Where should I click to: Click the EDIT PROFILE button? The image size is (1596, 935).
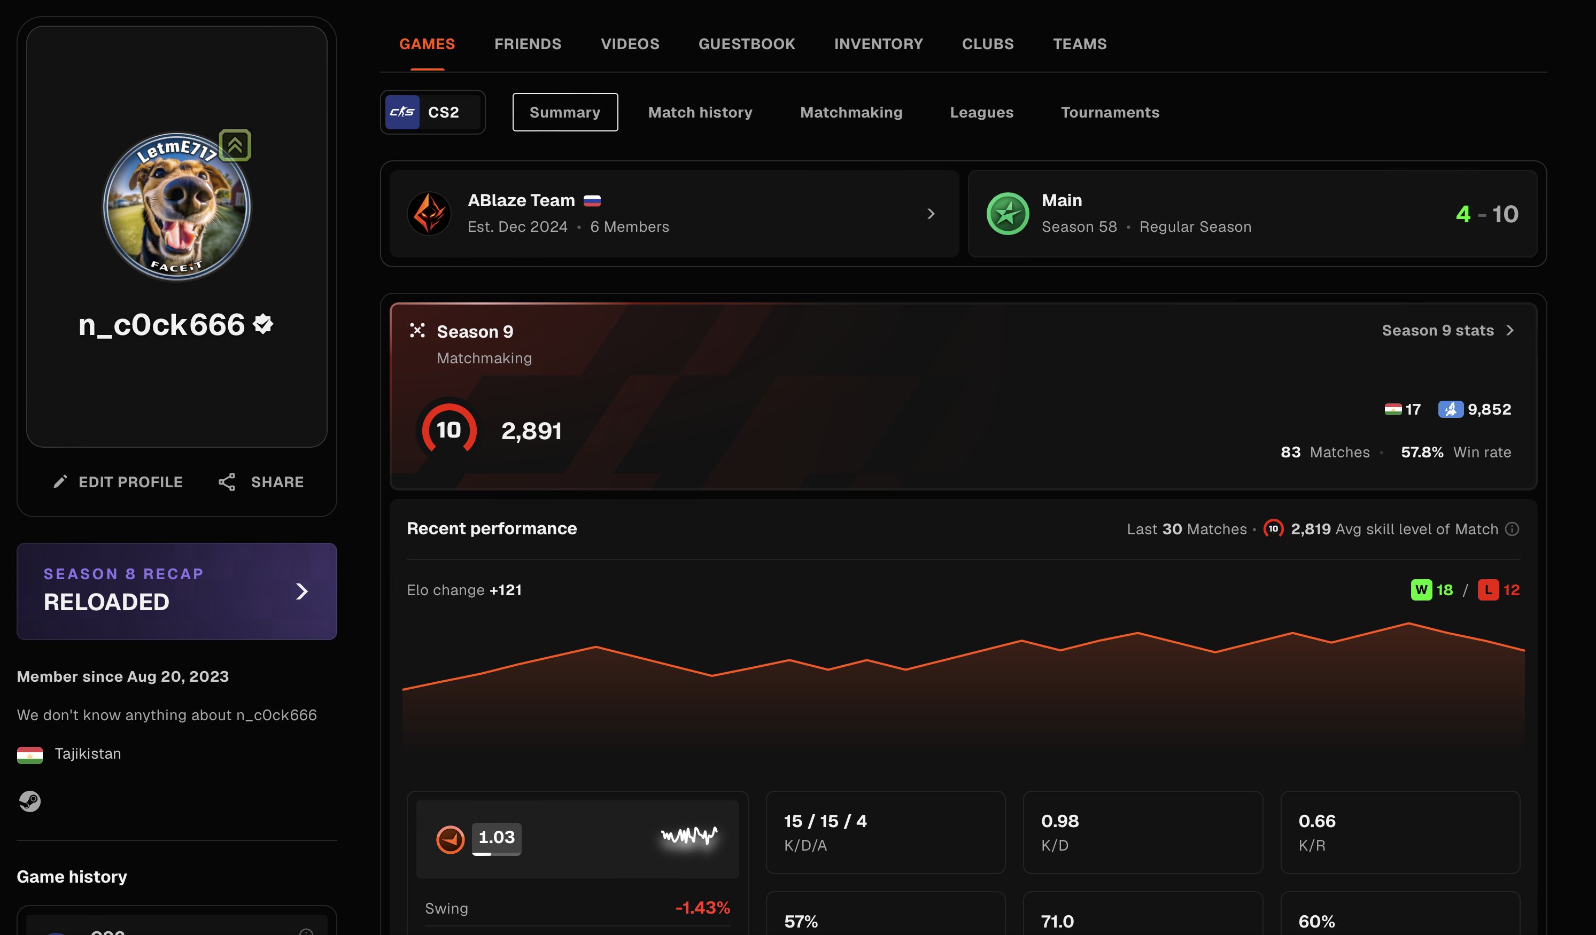118,482
